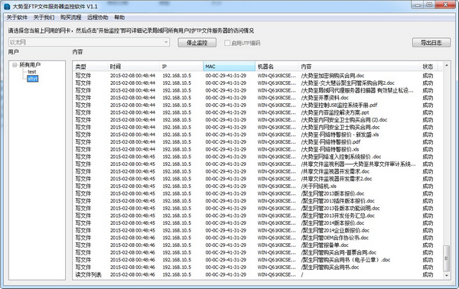The width and height of the screenshot is (459, 289).
Task: Collapse the 所有用户 tree node
Action: coord(14,65)
